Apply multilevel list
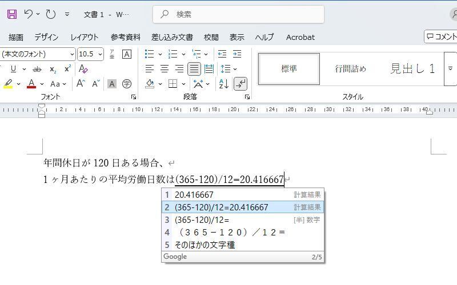This screenshot has height=285, width=457. [197, 54]
